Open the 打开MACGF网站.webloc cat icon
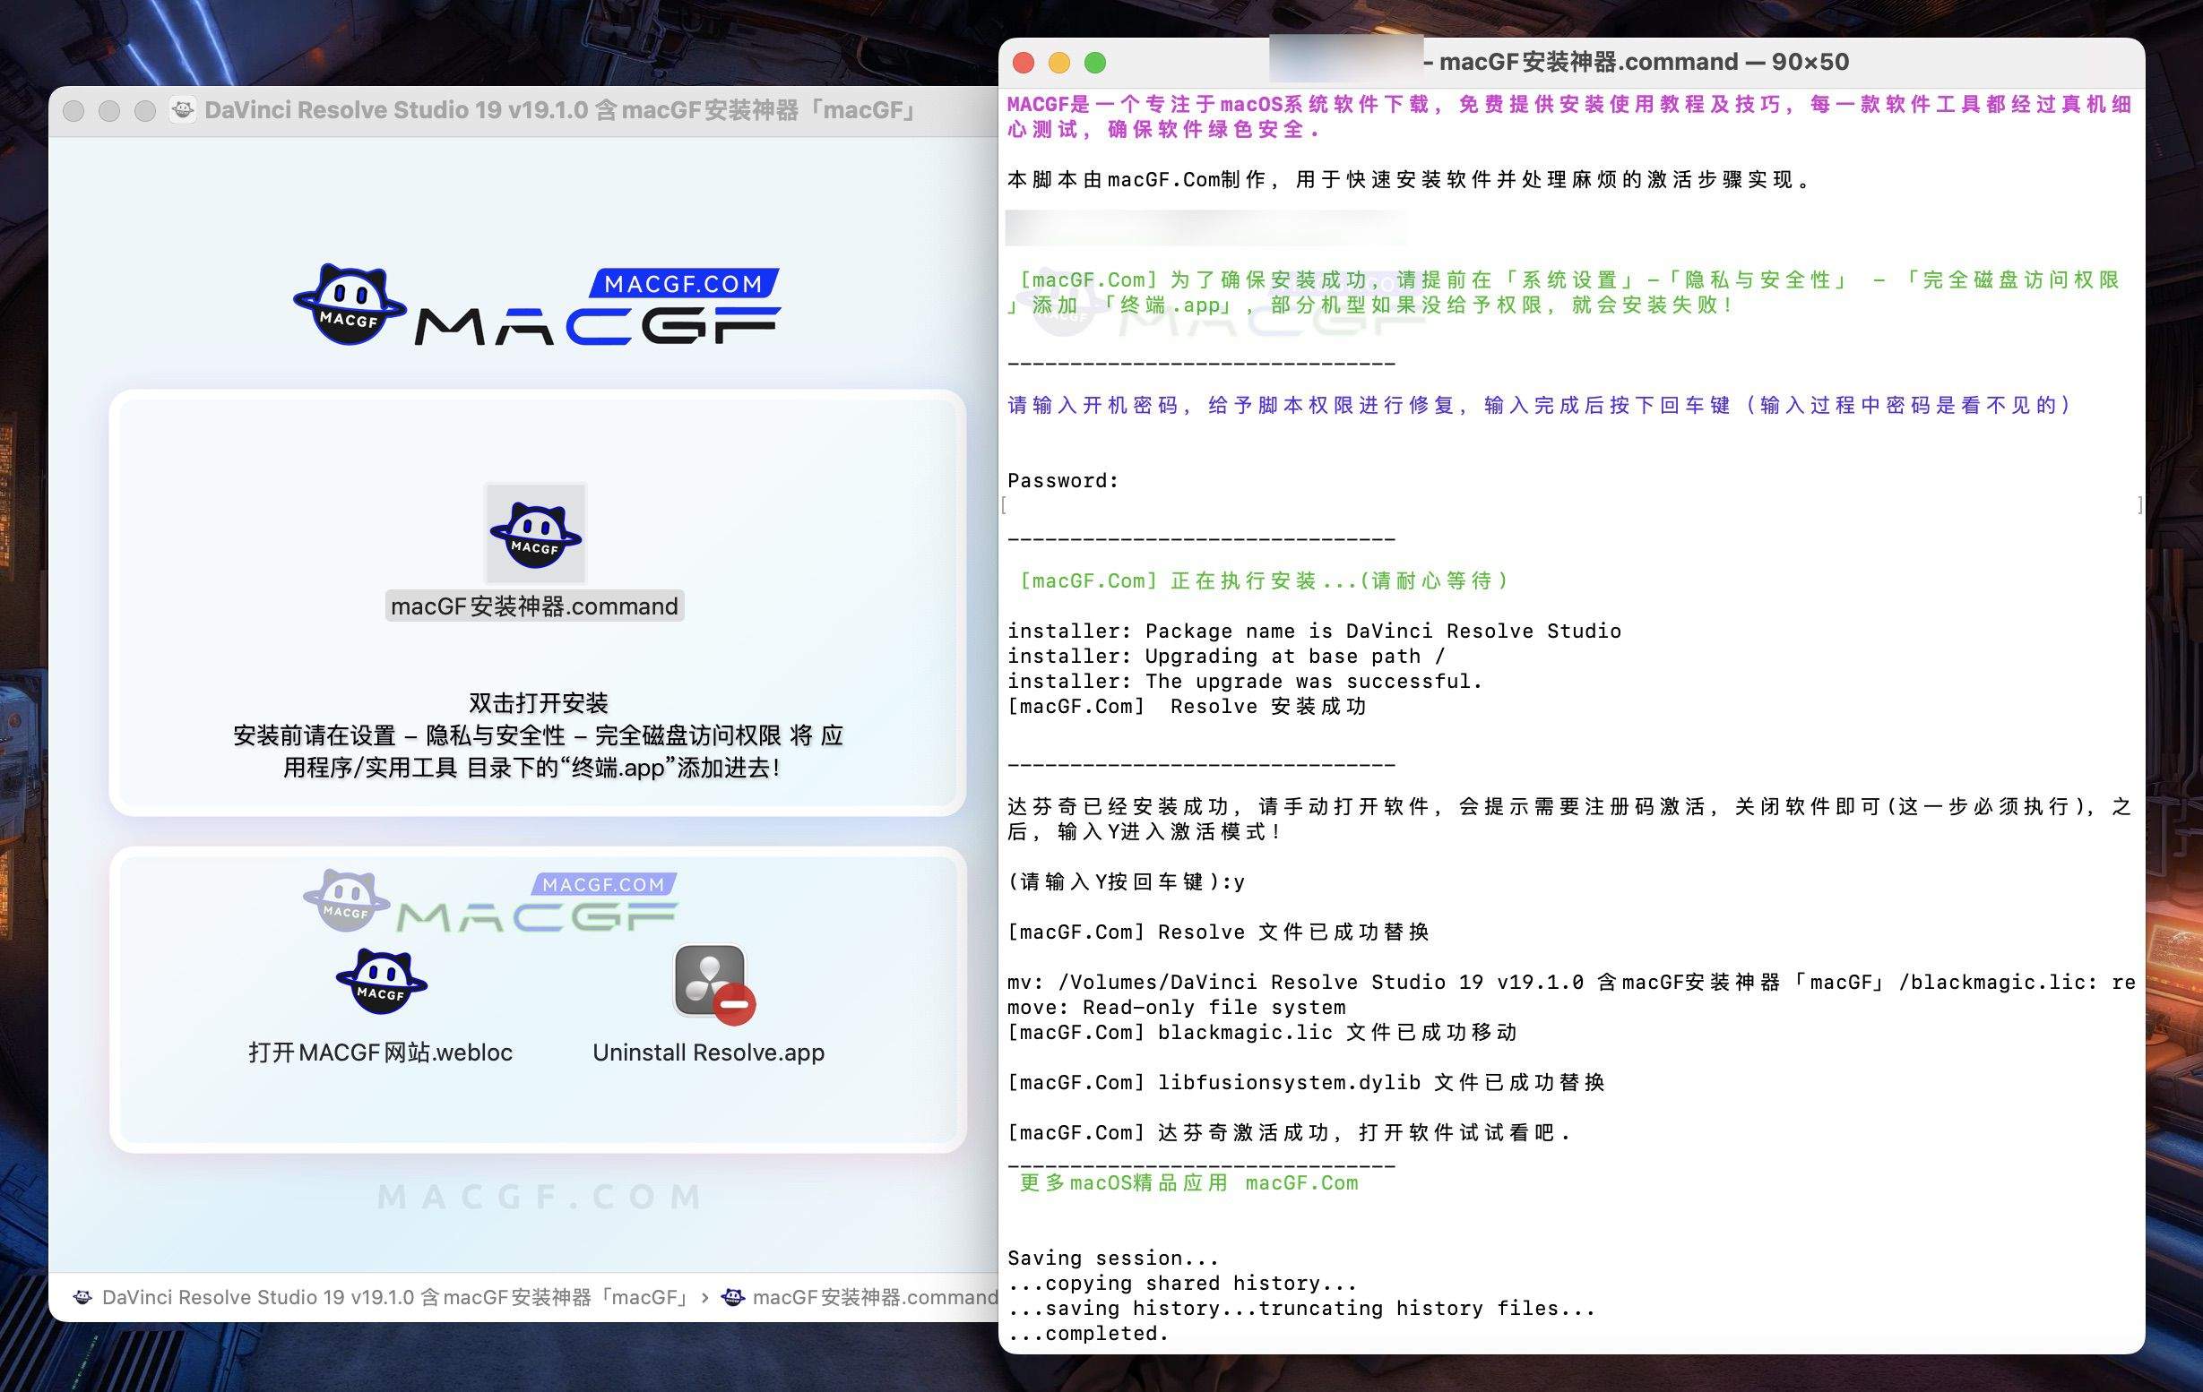 pos(381,982)
